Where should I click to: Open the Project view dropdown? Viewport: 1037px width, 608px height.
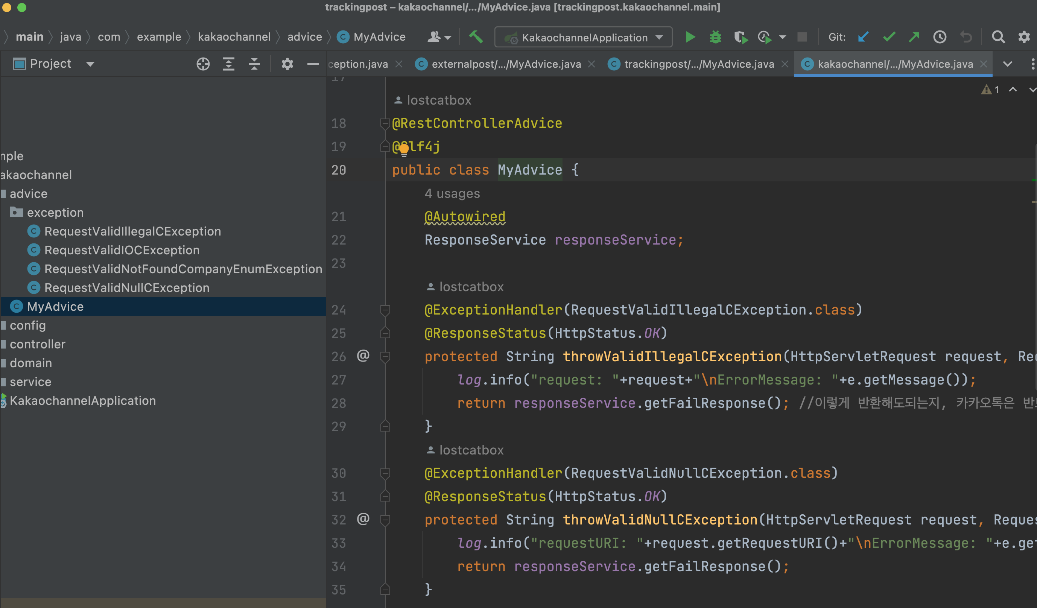pos(90,64)
